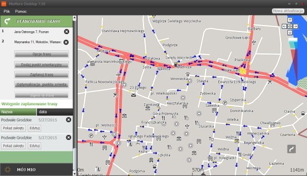
Task: Click map label Ignacego Paderewskiego
Action: [149, 136]
